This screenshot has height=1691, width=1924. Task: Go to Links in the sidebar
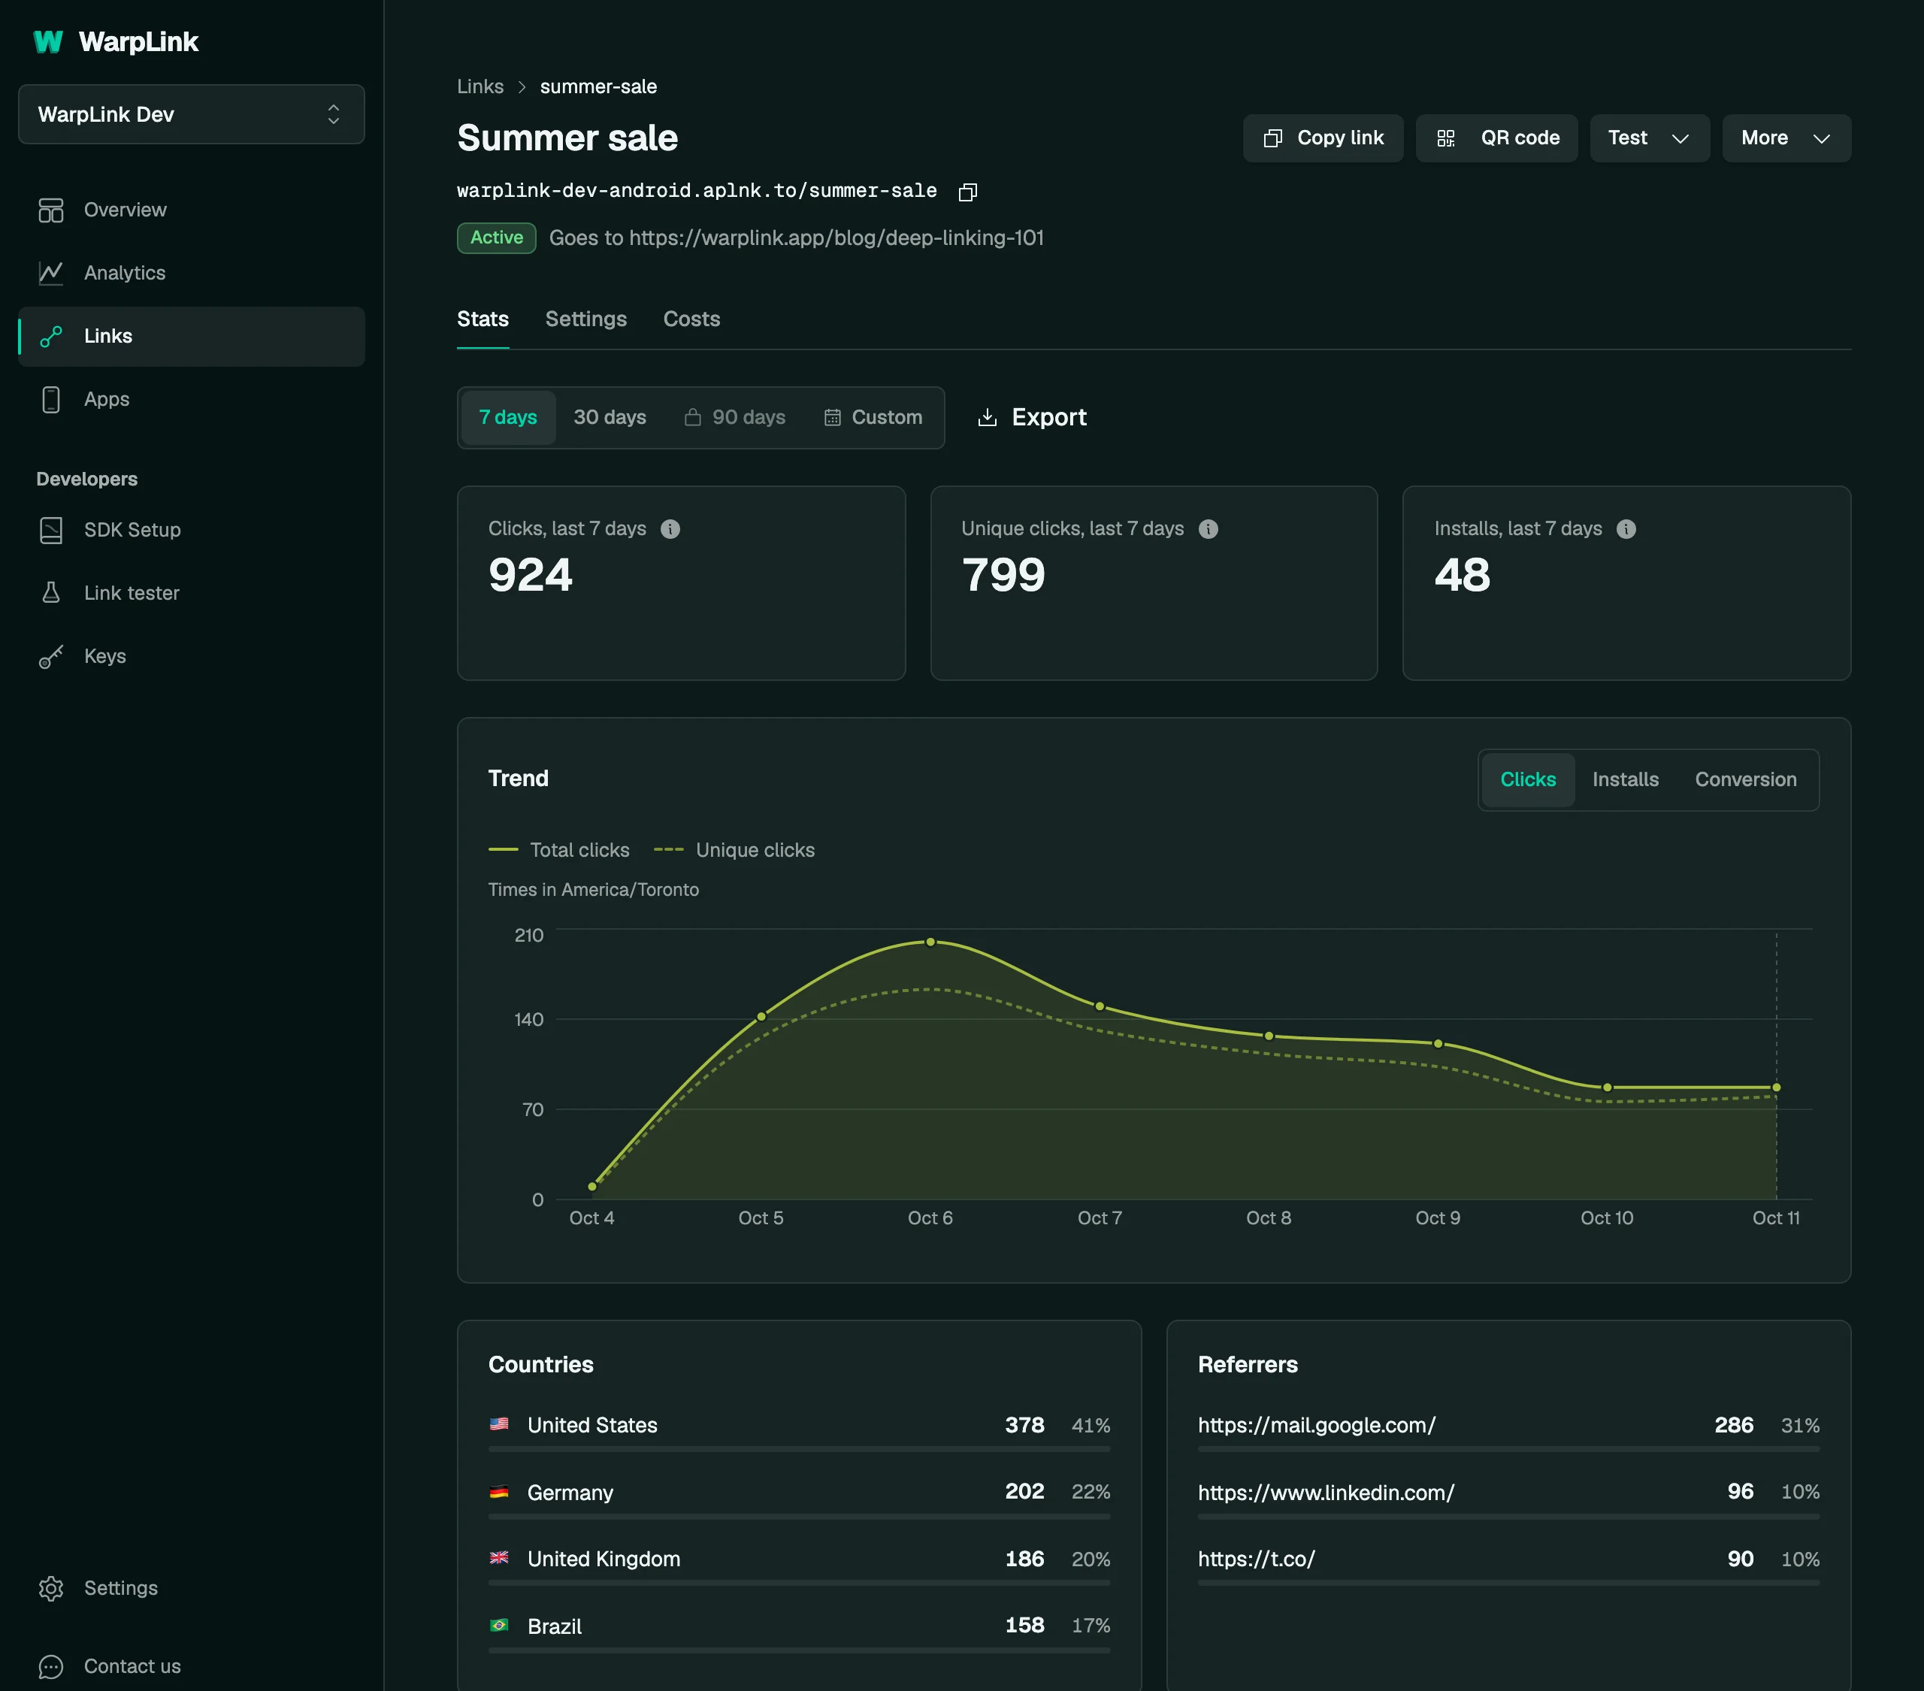[x=191, y=336]
